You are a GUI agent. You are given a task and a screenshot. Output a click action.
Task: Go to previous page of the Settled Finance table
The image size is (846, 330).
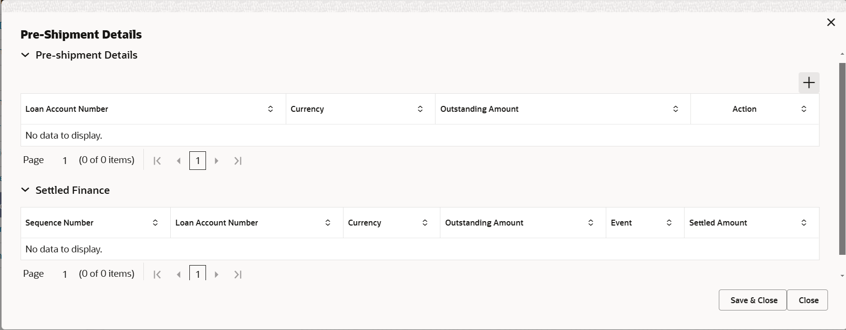(179, 274)
